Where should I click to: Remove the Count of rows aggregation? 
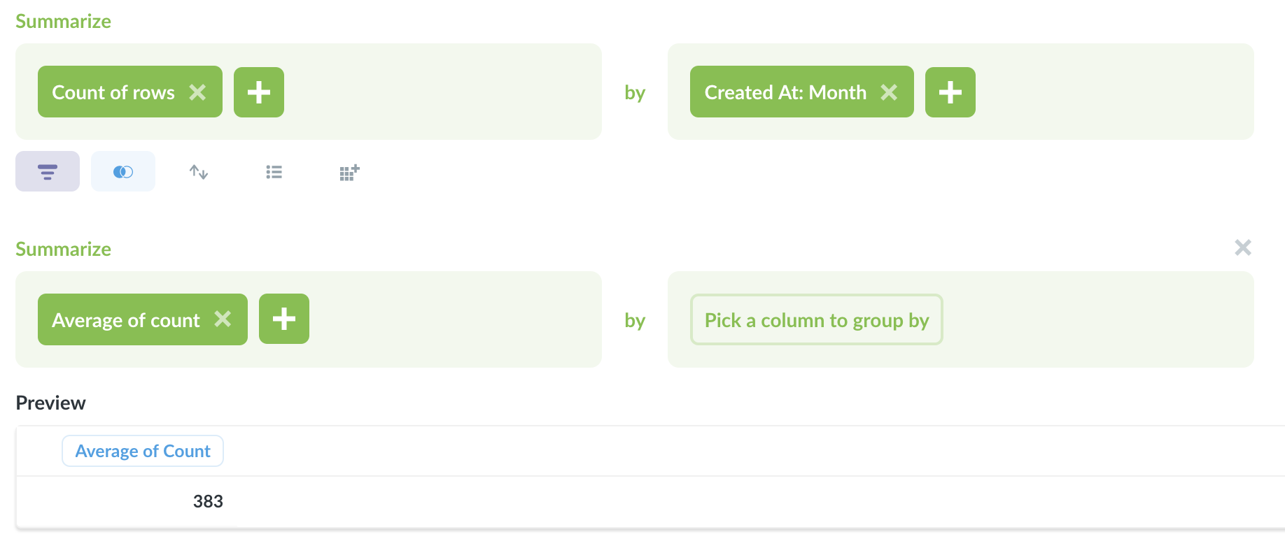coord(198,92)
